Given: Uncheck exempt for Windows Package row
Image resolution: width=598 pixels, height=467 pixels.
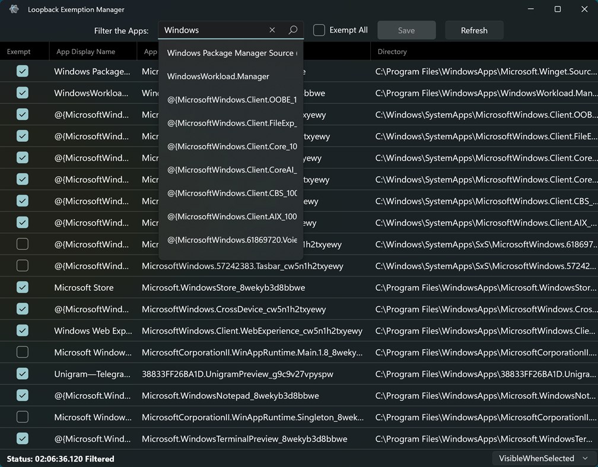Looking at the screenshot, I should [x=23, y=71].
